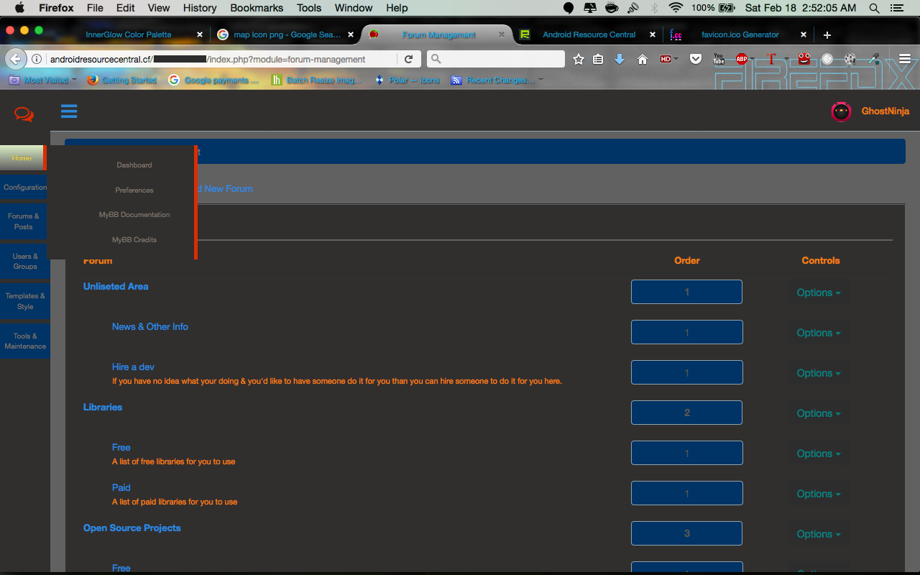
Task: Open the Pocket toolbar icon
Action: [696, 60]
